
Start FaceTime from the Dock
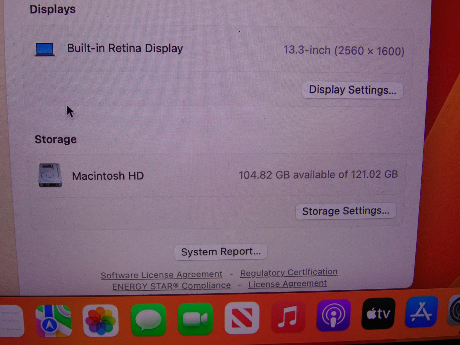195,319
